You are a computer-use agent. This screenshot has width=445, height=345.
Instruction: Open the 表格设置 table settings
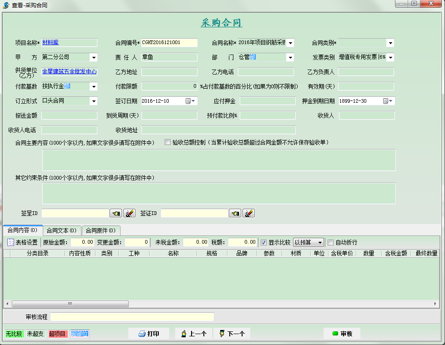[22, 242]
